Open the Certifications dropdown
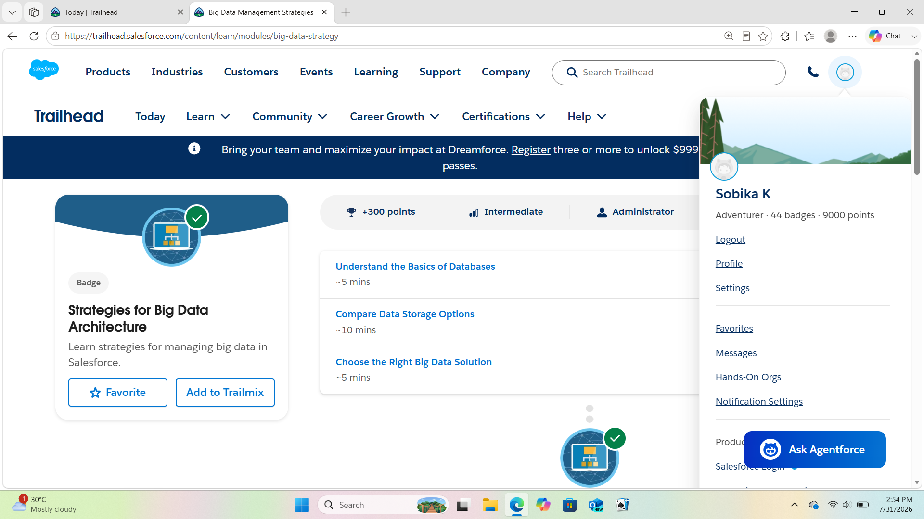 [503, 116]
